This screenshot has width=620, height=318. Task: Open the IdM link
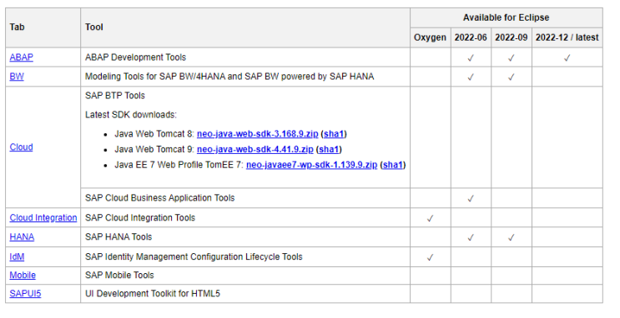pos(17,257)
